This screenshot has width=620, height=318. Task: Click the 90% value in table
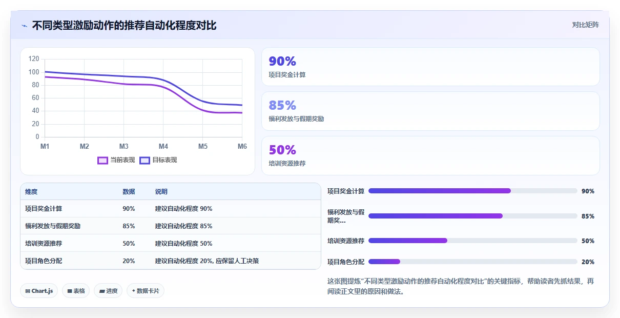(129, 209)
